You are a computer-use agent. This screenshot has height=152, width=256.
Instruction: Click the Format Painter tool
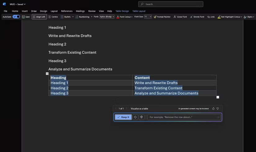(x=162, y=17)
